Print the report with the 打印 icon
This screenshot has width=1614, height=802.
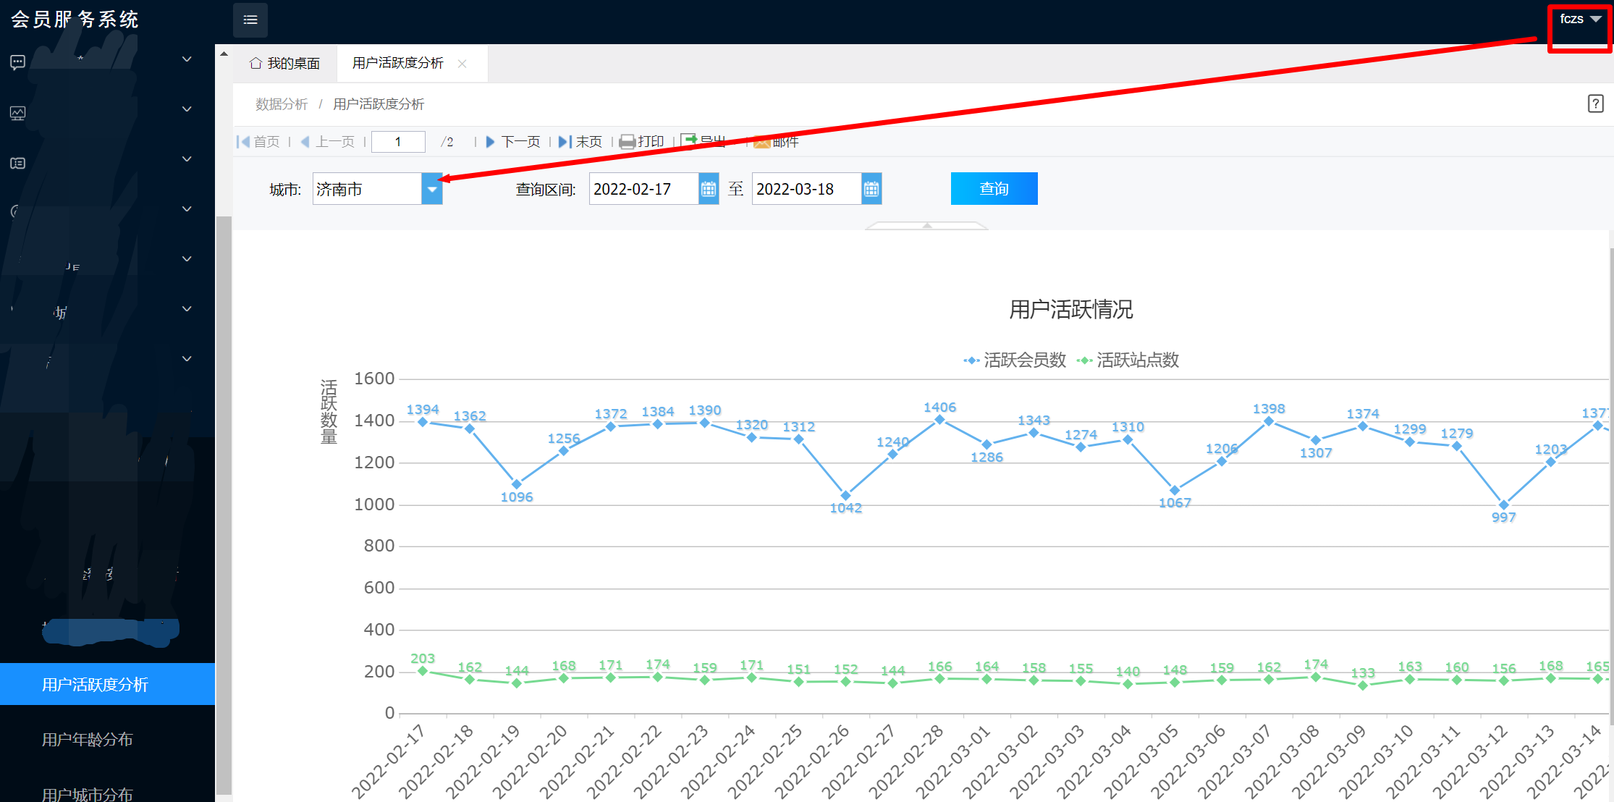pyautogui.click(x=627, y=142)
